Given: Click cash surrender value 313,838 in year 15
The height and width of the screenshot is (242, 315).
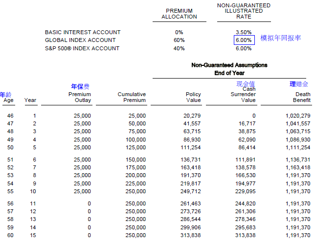Looking at the screenshot, I should pyautogui.click(x=246, y=235).
